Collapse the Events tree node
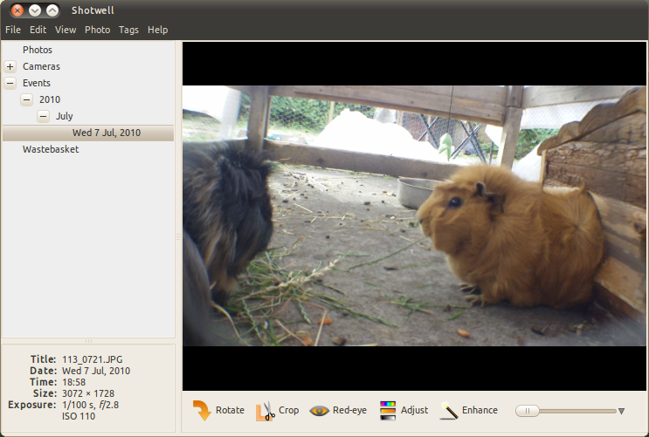 (x=10, y=83)
